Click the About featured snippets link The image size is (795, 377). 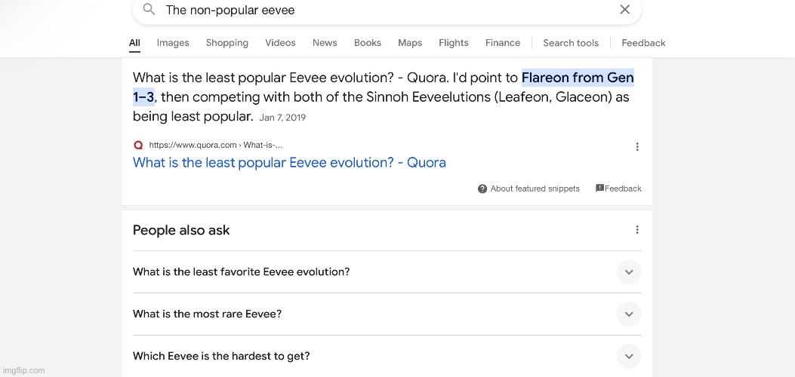click(535, 188)
